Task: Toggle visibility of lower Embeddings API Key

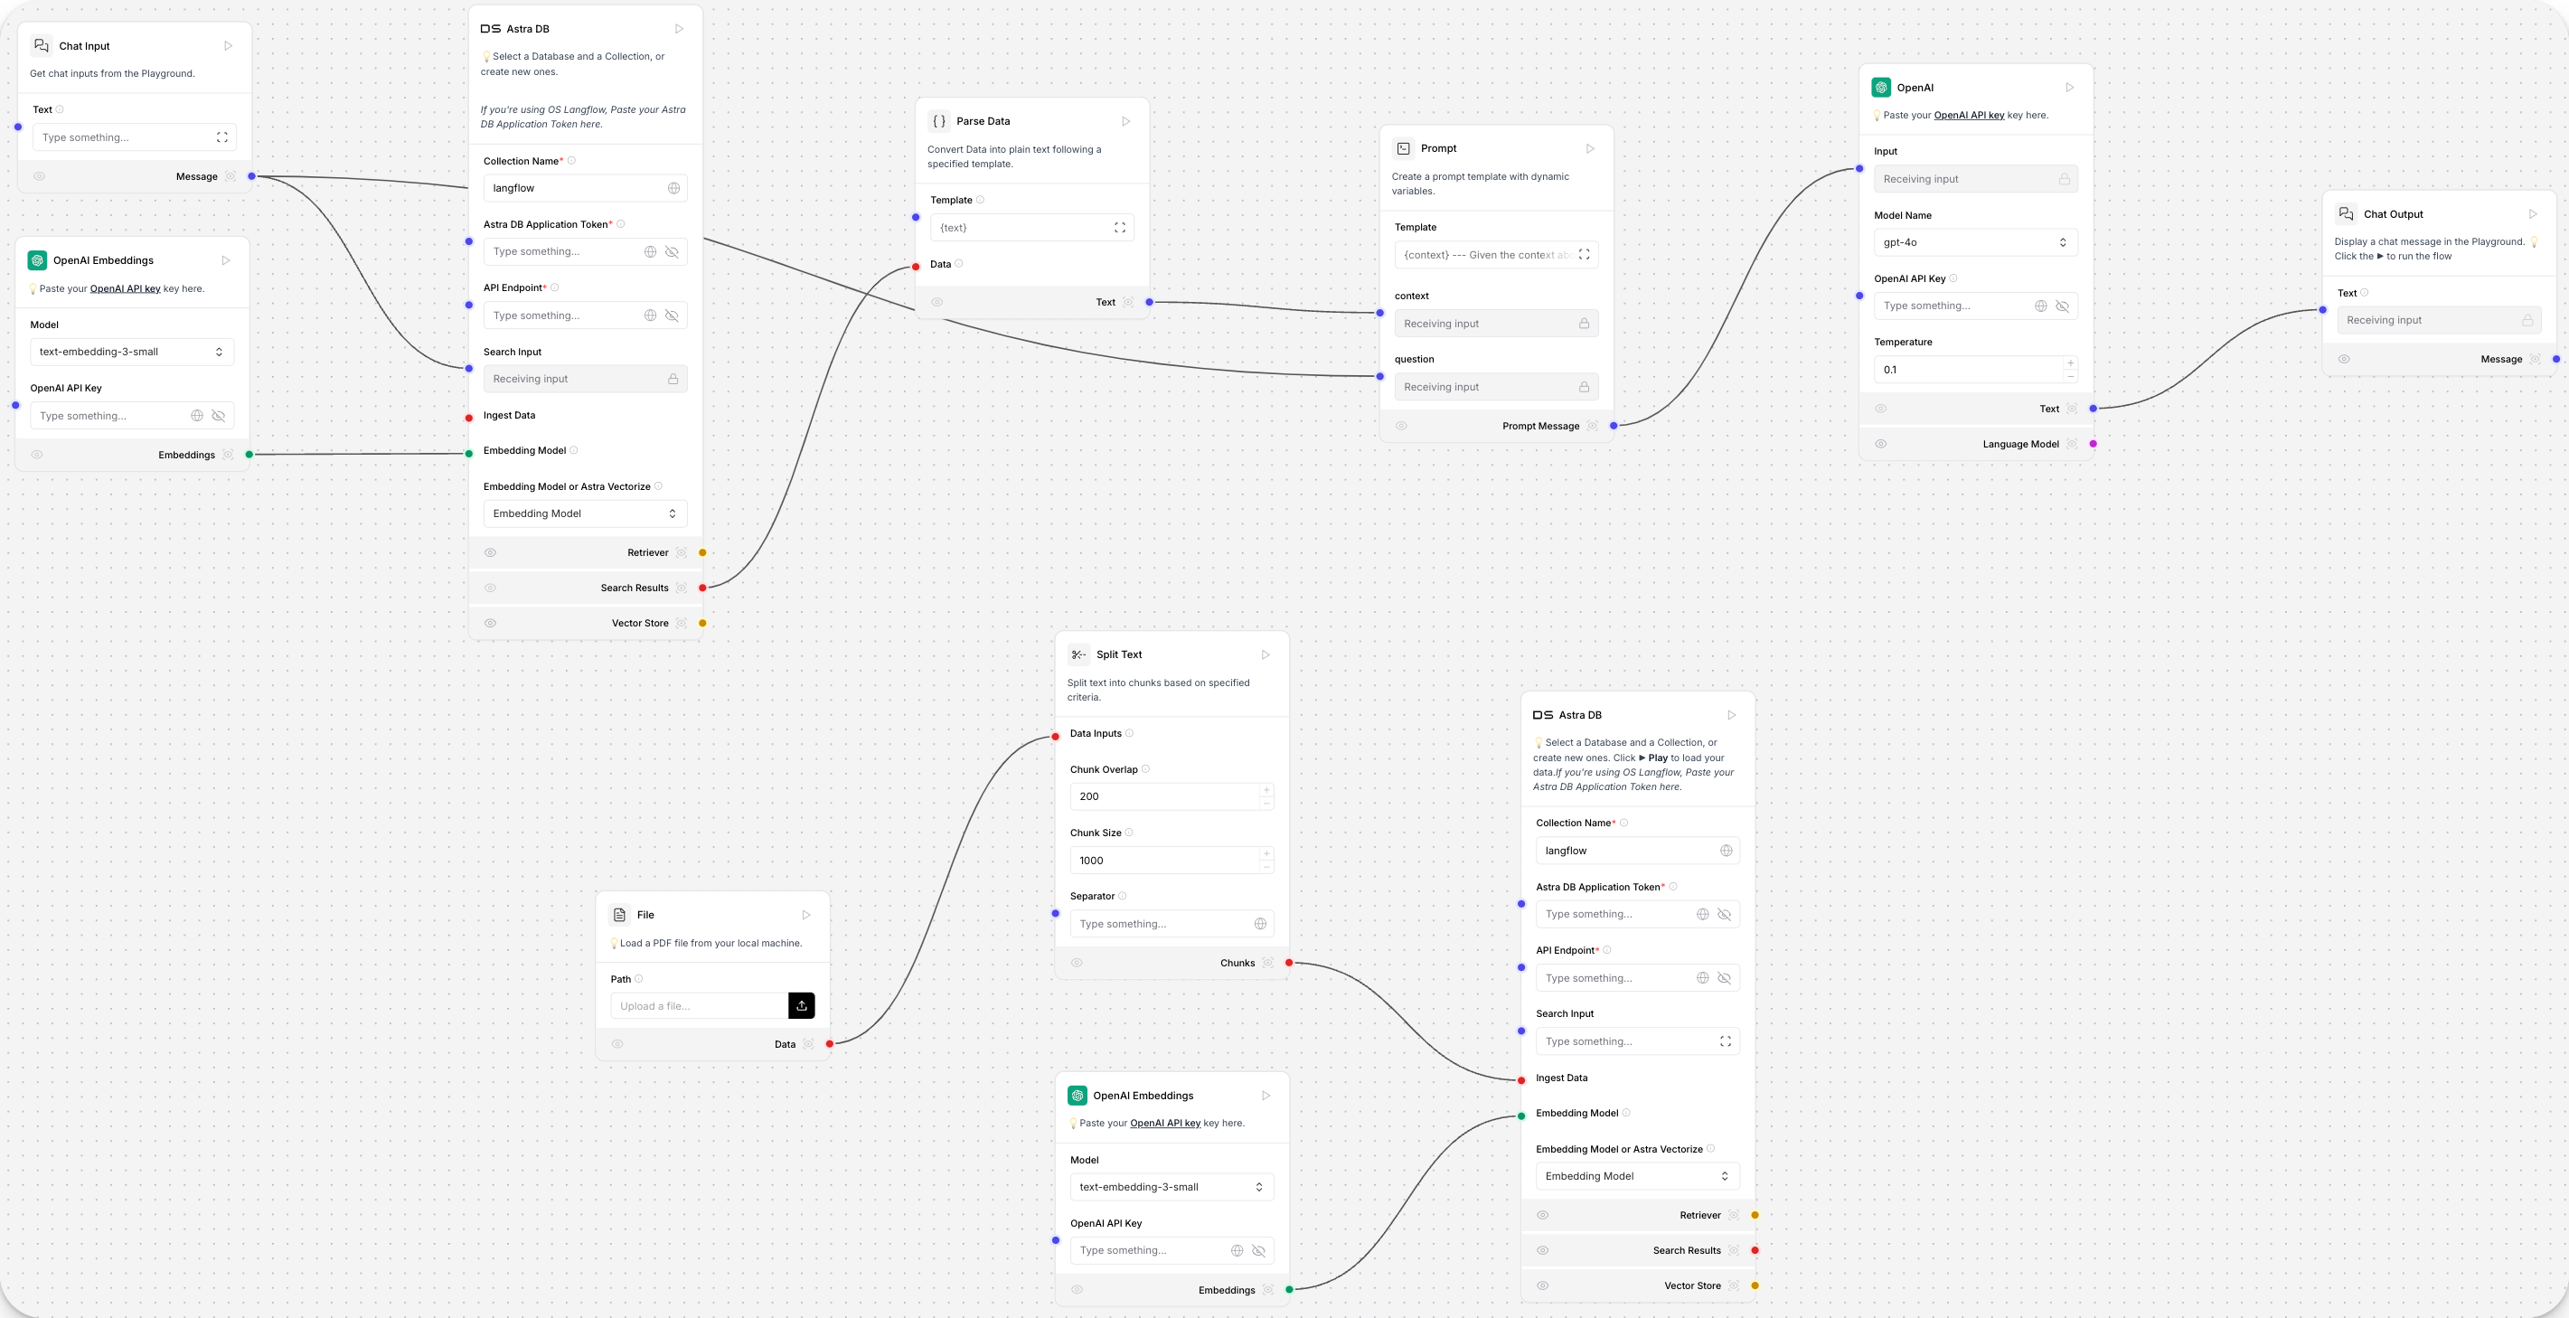Action: pyautogui.click(x=1258, y=1251)
